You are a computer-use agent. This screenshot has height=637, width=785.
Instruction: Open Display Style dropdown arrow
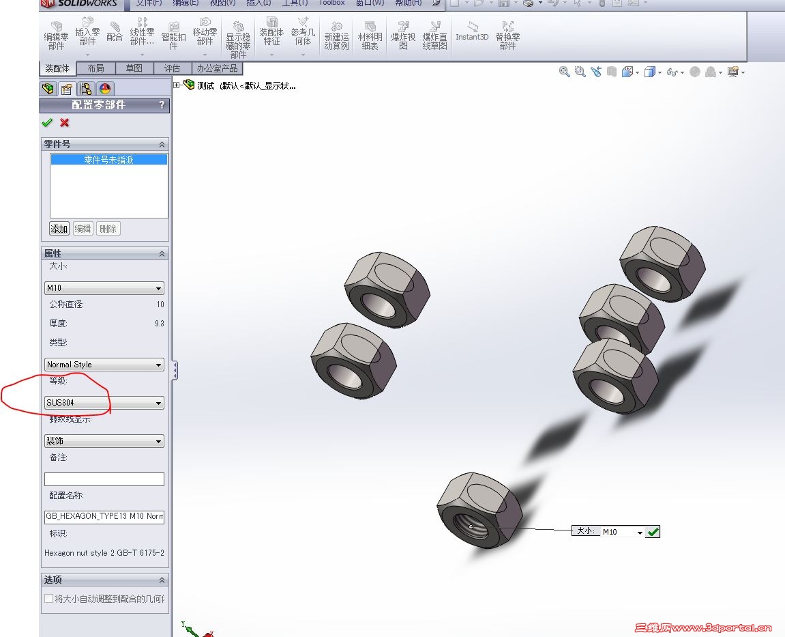tap(660, 73)
